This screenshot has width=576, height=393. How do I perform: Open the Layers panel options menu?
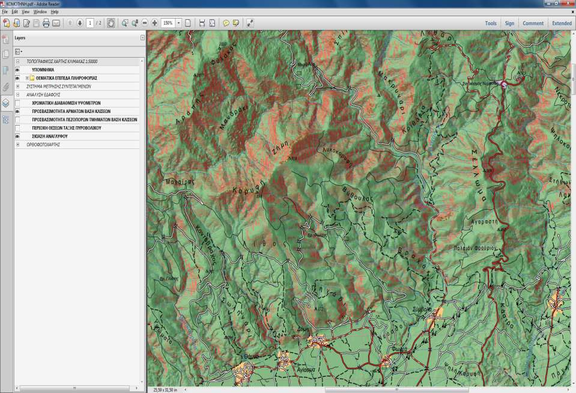tap(19, 52)
